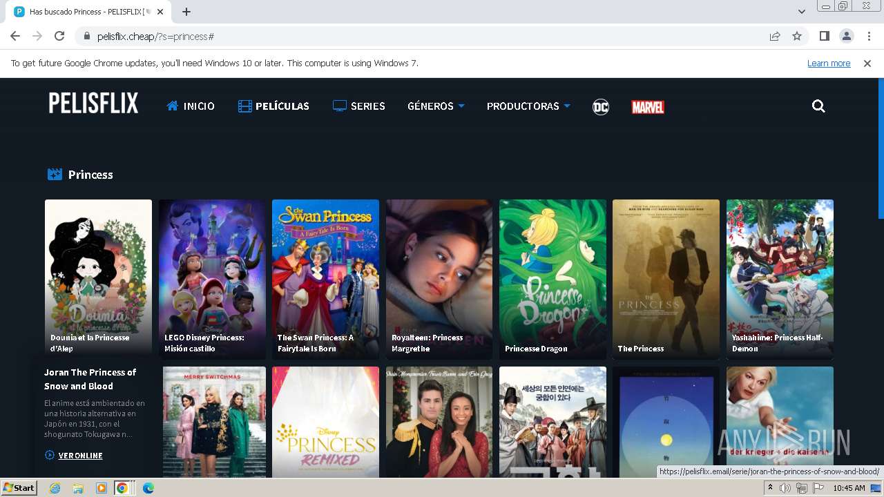This screenshot has width=884, height=497.
Task: Open the blue moon poster
Action: 666,422
